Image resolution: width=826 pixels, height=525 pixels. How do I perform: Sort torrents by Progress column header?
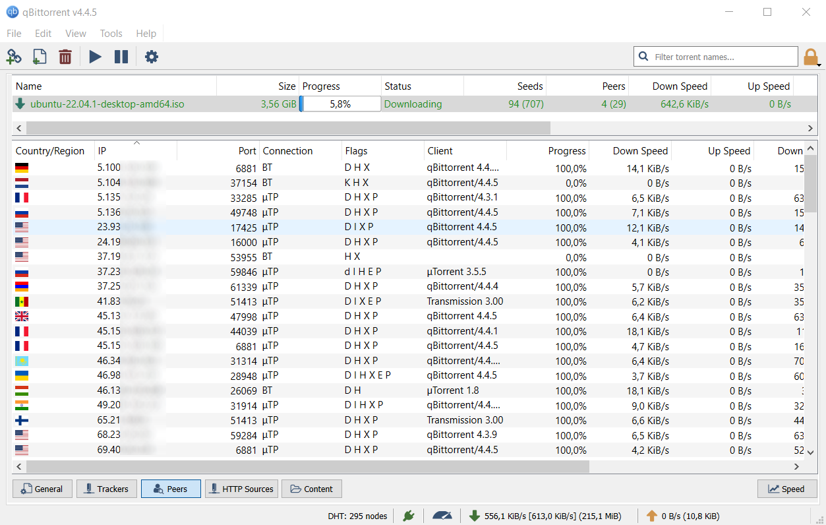click(340, 86)
